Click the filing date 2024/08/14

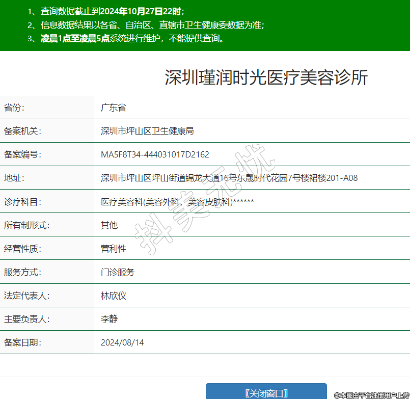[x=122, y=342]
